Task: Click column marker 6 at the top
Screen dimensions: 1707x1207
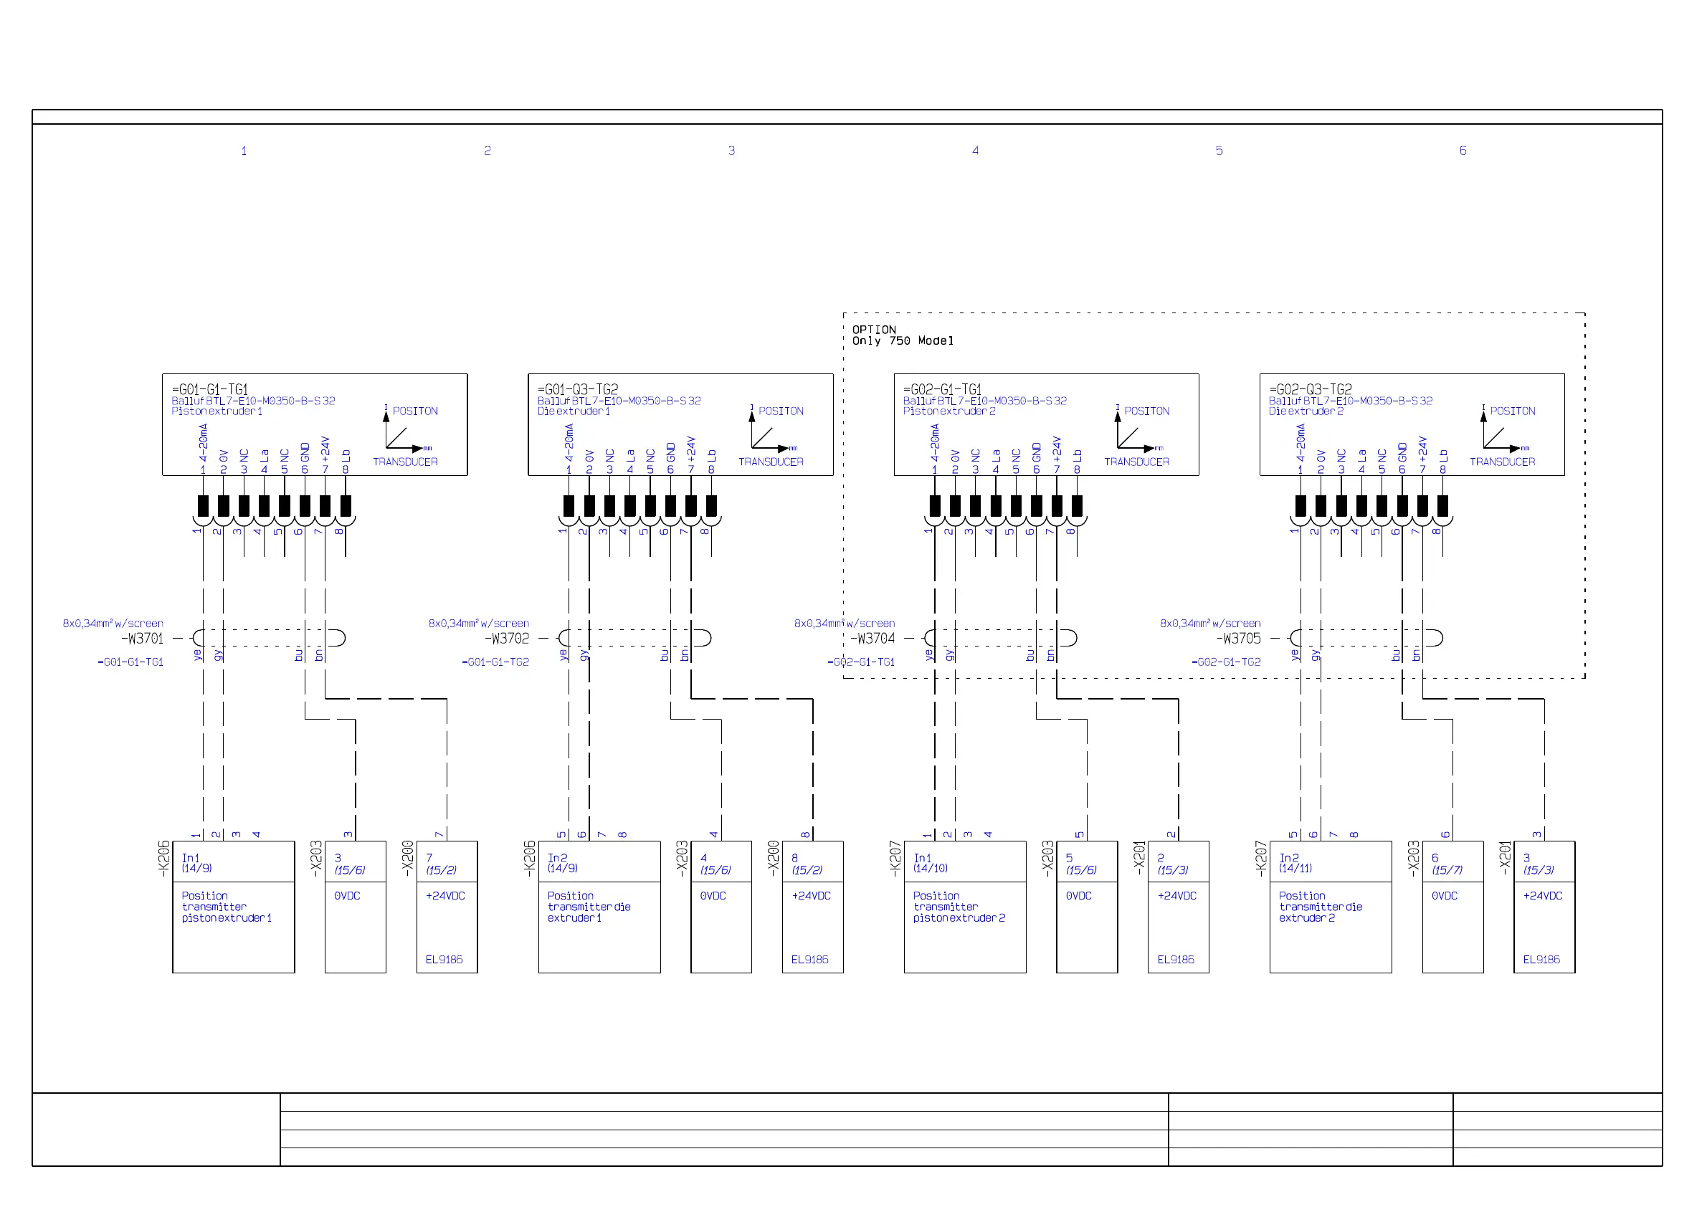Action: tap(1463, 151)
